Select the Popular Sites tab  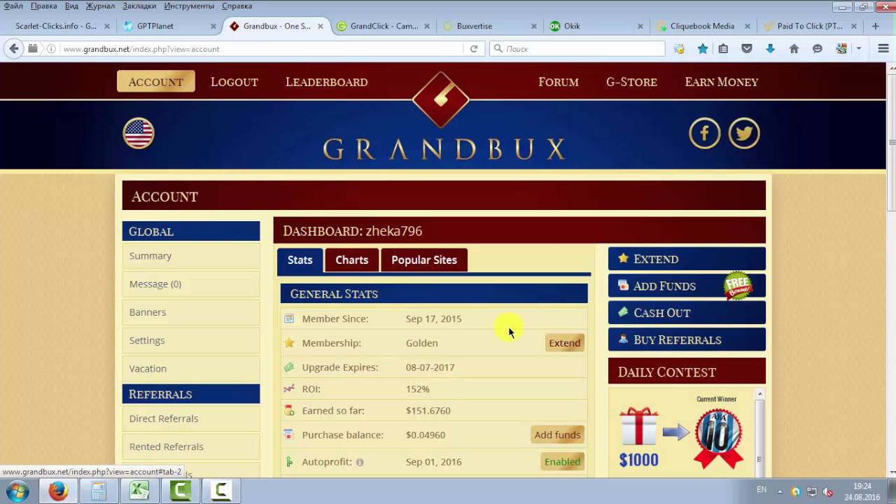[423, 260]
